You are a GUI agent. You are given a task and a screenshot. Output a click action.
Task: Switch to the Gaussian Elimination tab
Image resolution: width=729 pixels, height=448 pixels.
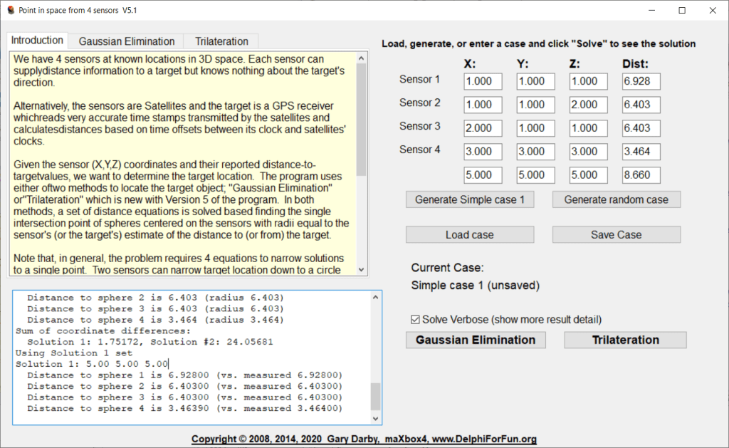[x=126, y=41]
